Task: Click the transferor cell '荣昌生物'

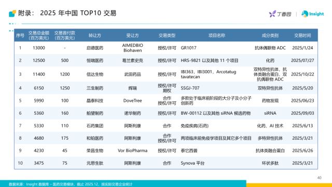Action: click(94, 151)
